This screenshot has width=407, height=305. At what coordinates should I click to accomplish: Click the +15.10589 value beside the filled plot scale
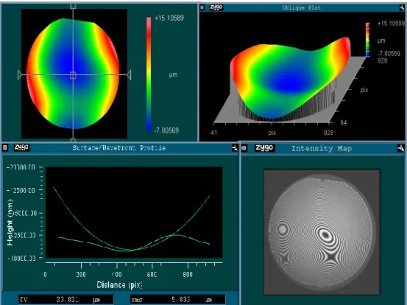coord(169,18)
